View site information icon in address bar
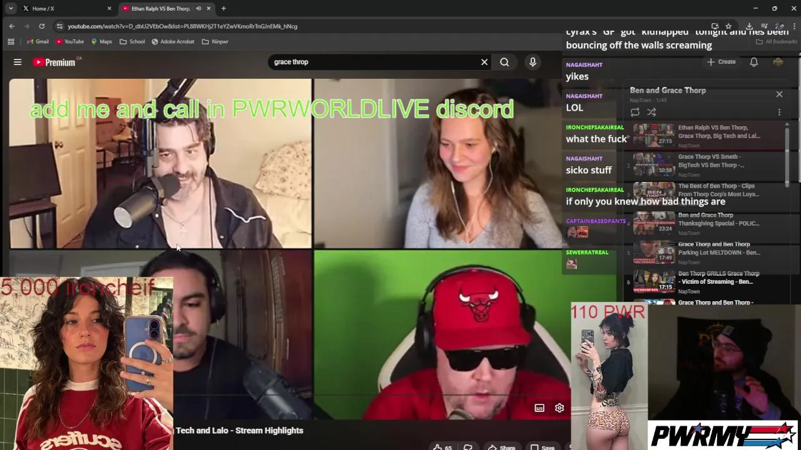 point(59,26)
